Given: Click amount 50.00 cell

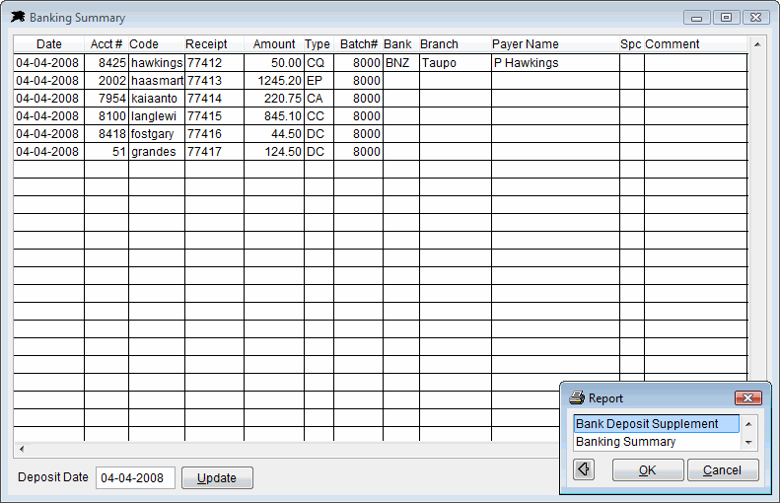Looking at the screenshot, I should pyautogui.click(x=274, y=63).
